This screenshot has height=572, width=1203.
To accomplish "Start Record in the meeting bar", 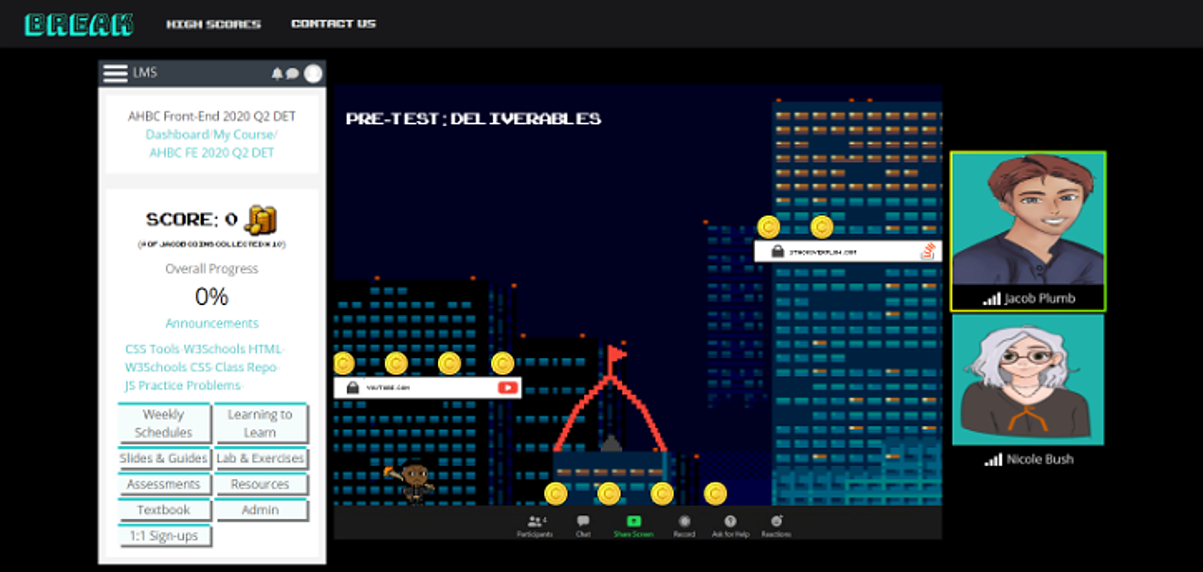I will click(x=684, y=526).
